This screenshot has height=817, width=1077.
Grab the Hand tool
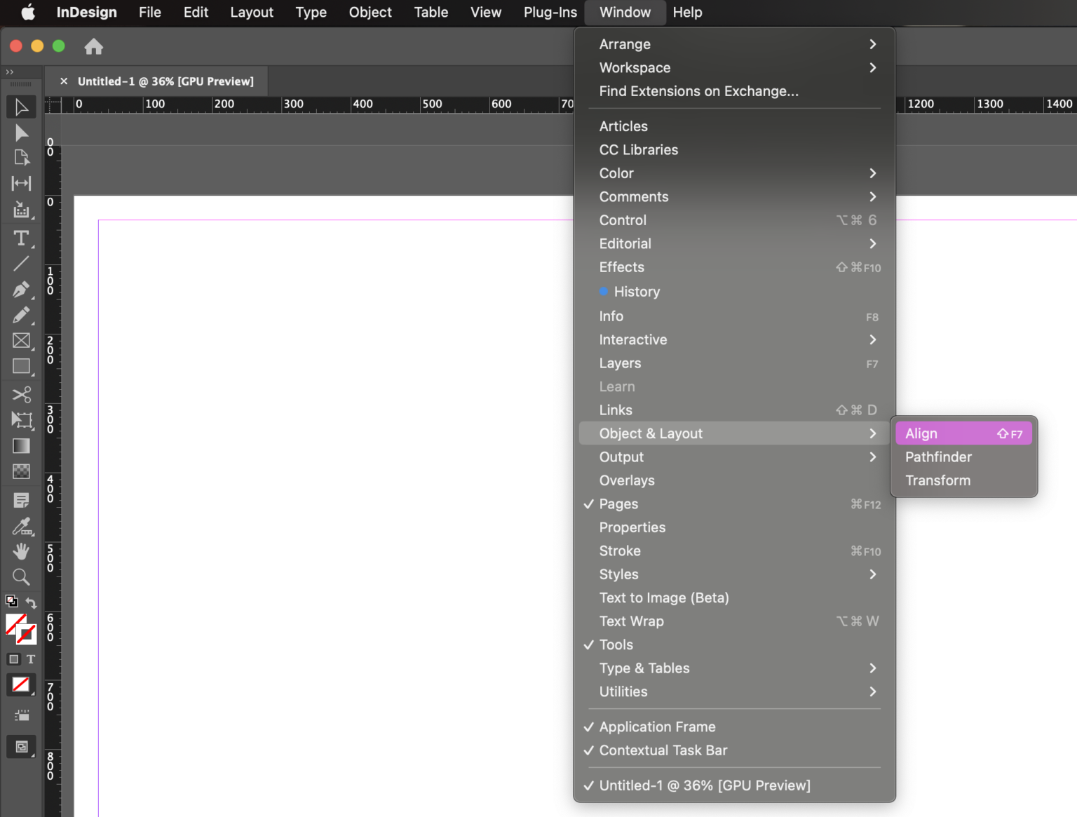coord(21,551)
